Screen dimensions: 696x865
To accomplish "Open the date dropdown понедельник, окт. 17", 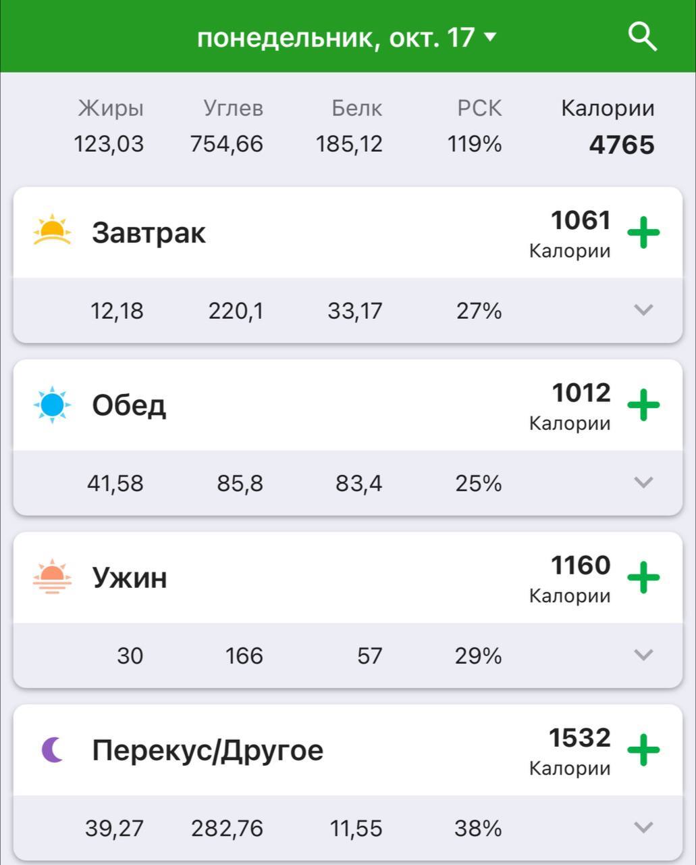I will coord(346,37).
